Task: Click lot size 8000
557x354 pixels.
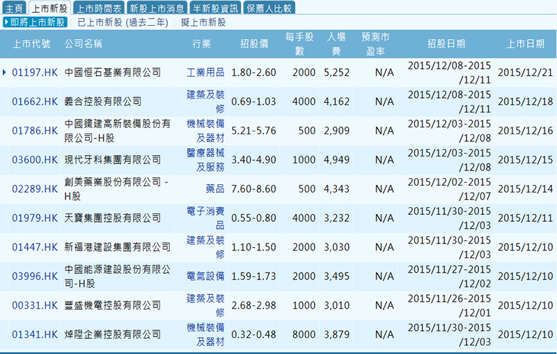Action: tap(304, 335)
